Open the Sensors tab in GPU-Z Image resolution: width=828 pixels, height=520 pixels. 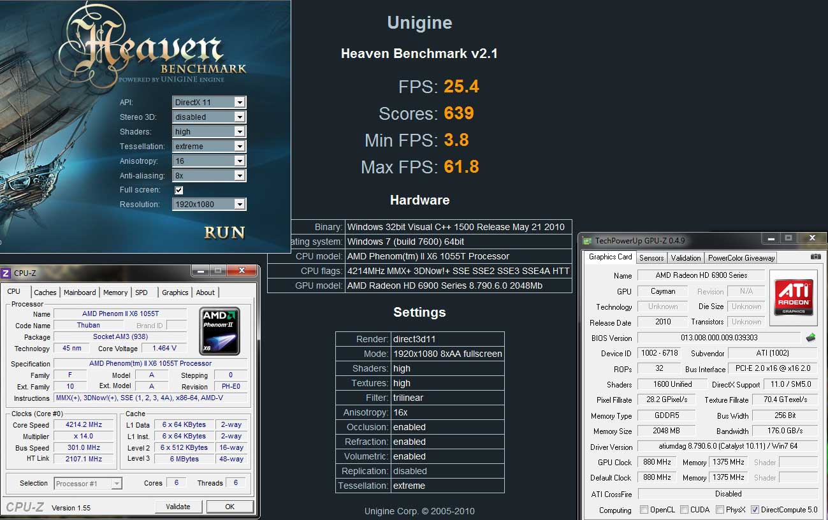[x=651, y=257]
